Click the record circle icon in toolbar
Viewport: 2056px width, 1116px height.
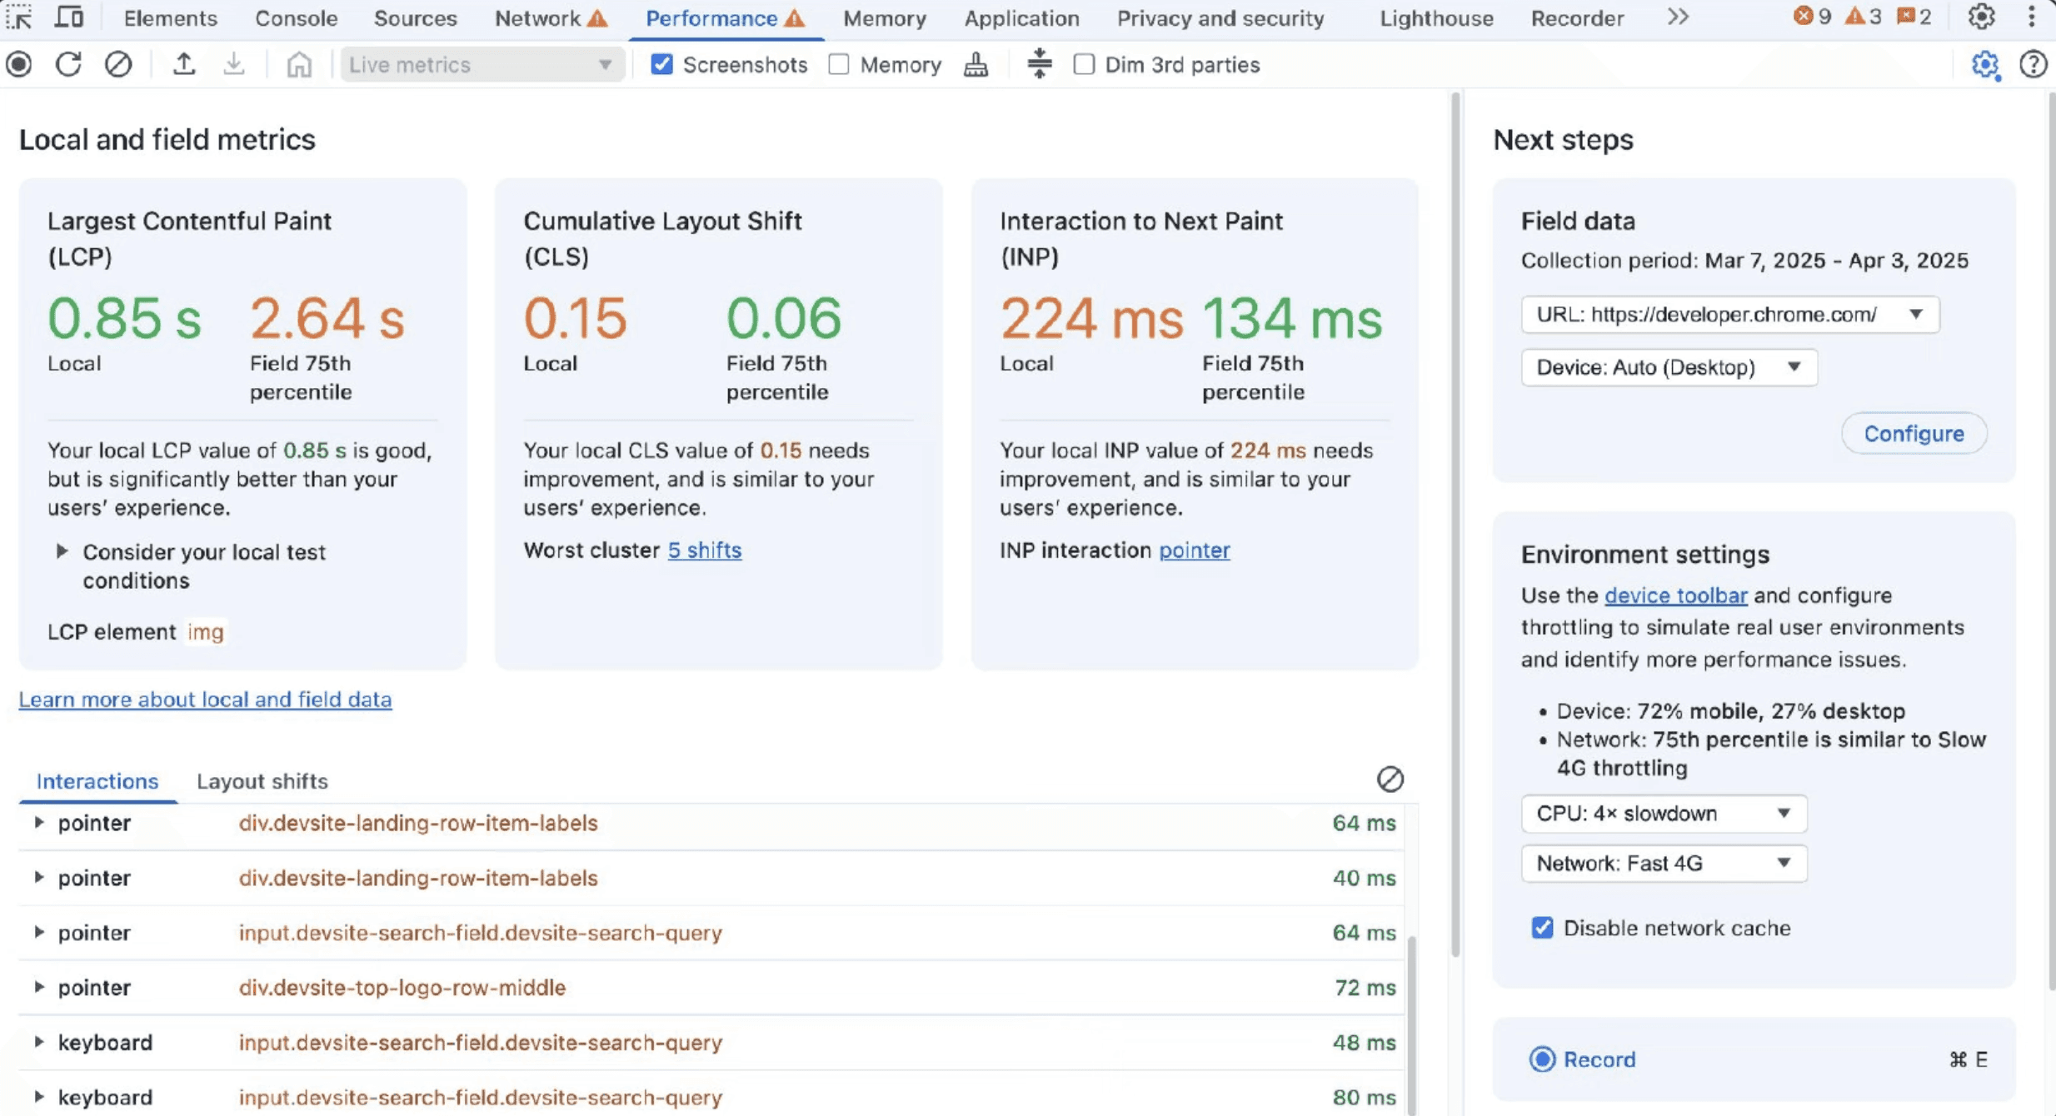[x=19, y=64]
